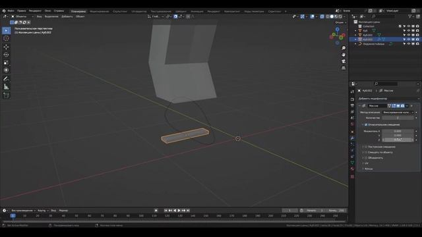Open the Правка menu
Image resolution: width=422 pixels, height=237 pixels.
click(x=22, y=11)
